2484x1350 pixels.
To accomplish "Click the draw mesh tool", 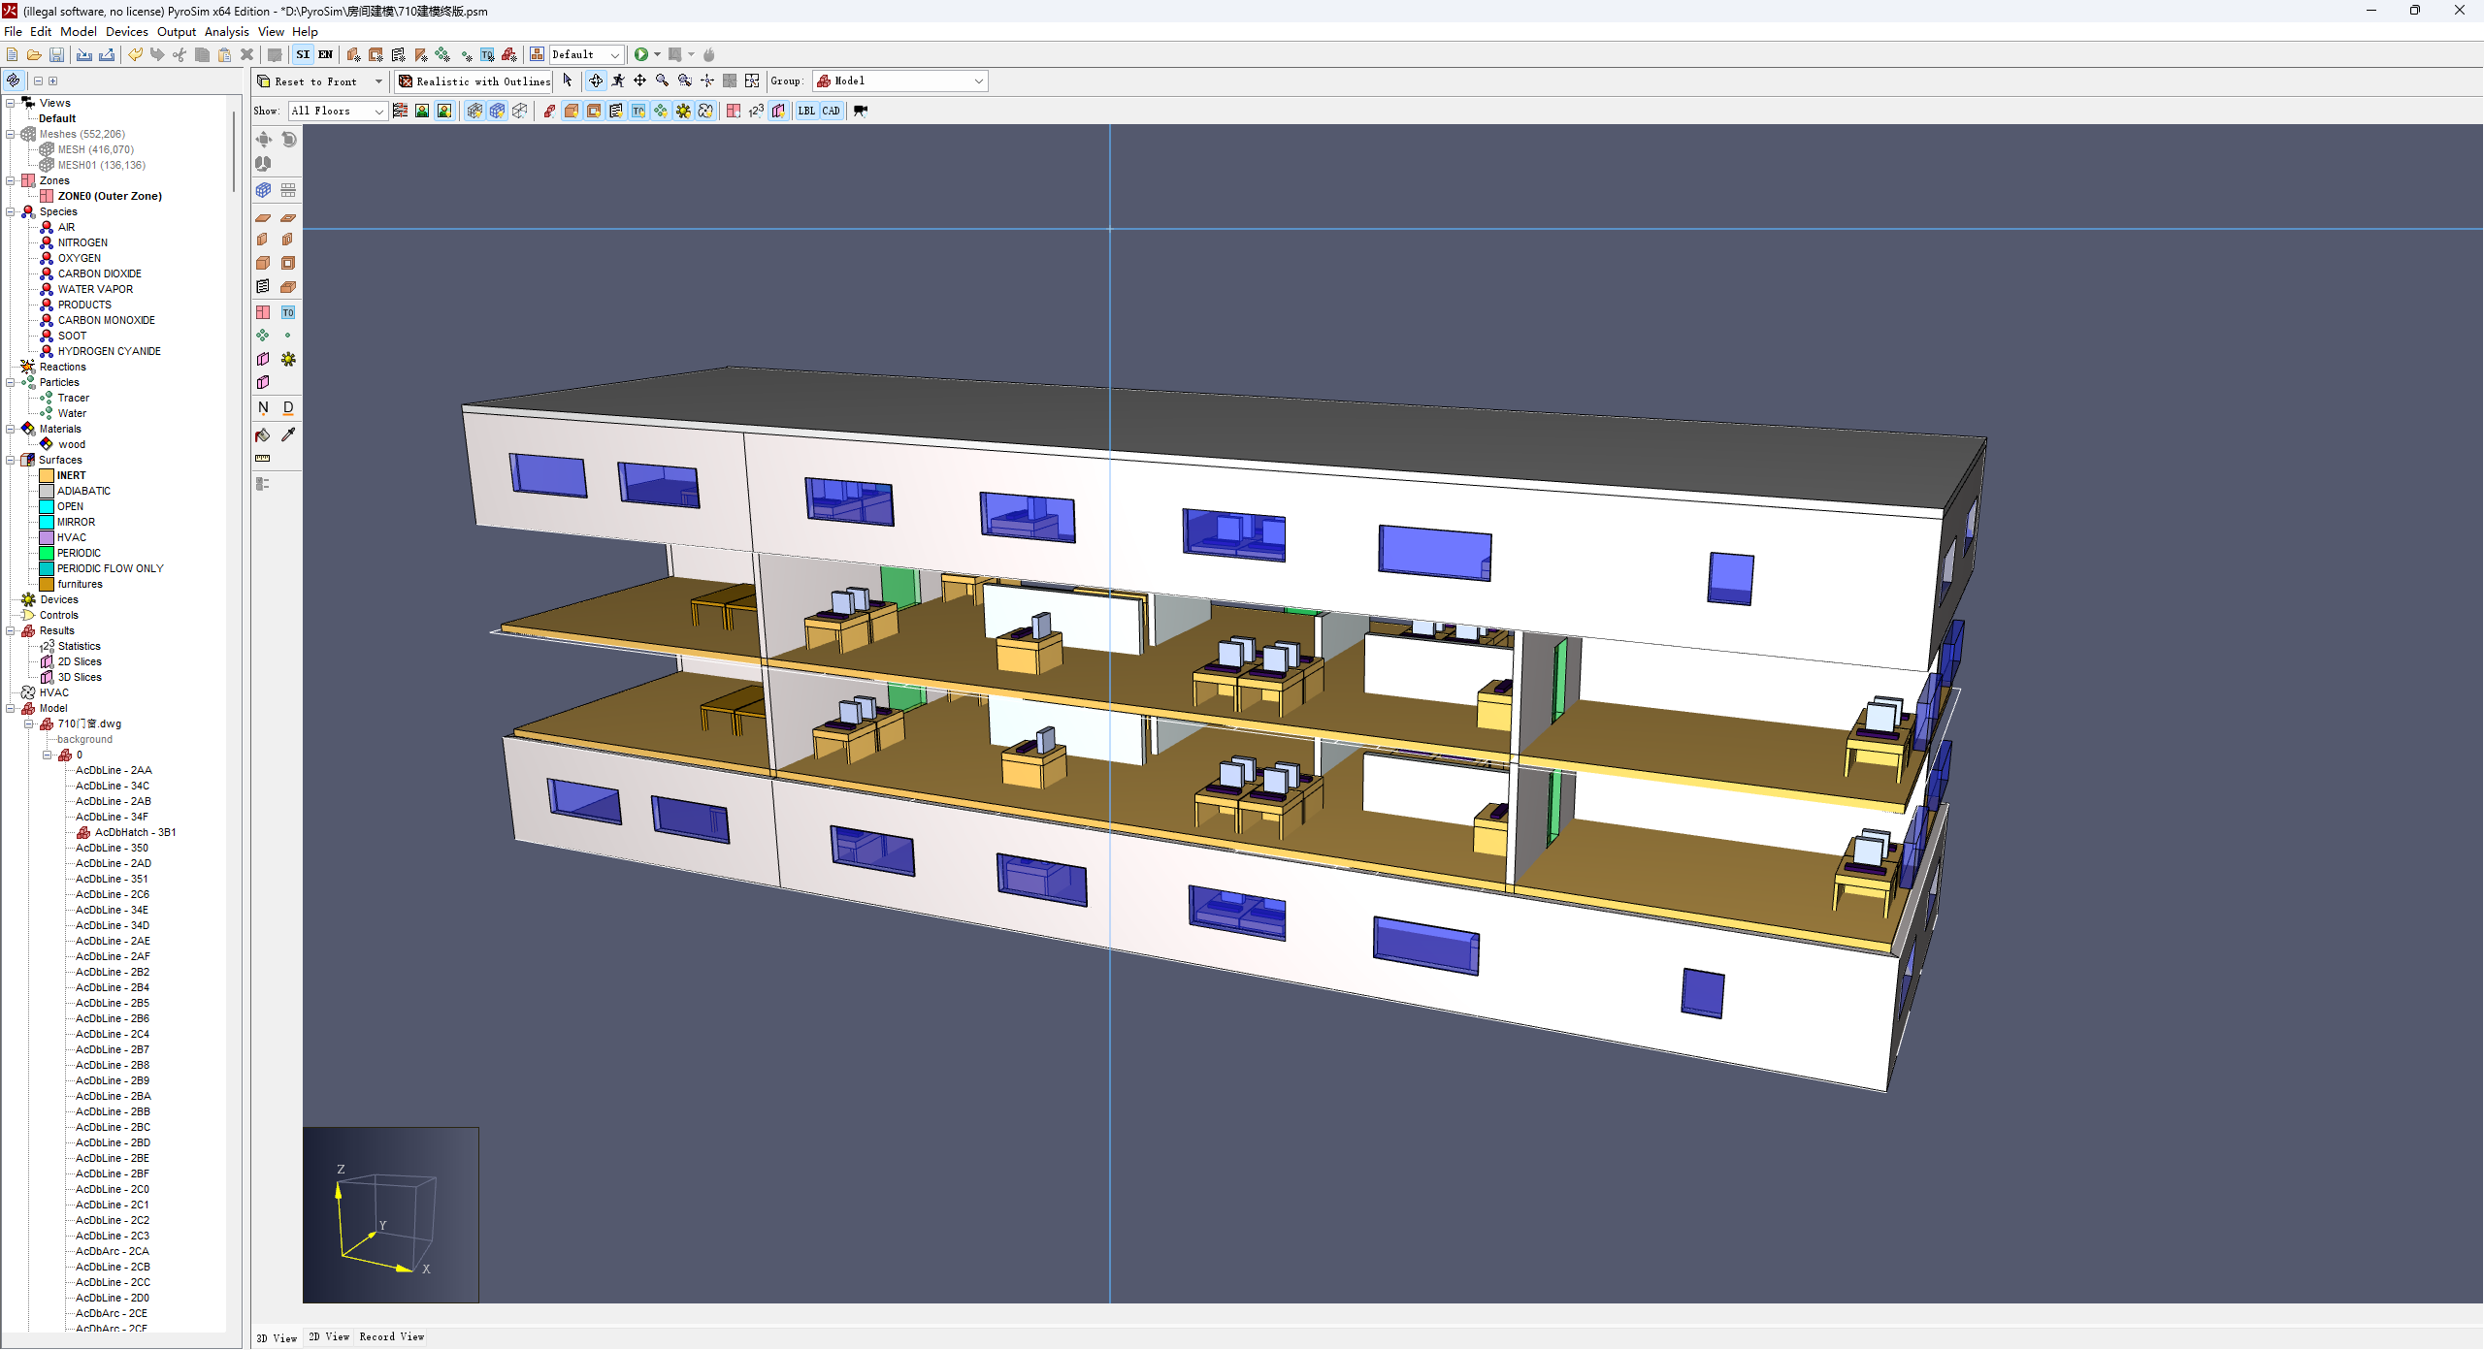I will (x=263, y=190).
